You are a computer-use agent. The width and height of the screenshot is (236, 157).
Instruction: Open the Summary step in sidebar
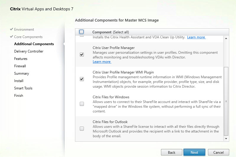[x=22, y=73]
